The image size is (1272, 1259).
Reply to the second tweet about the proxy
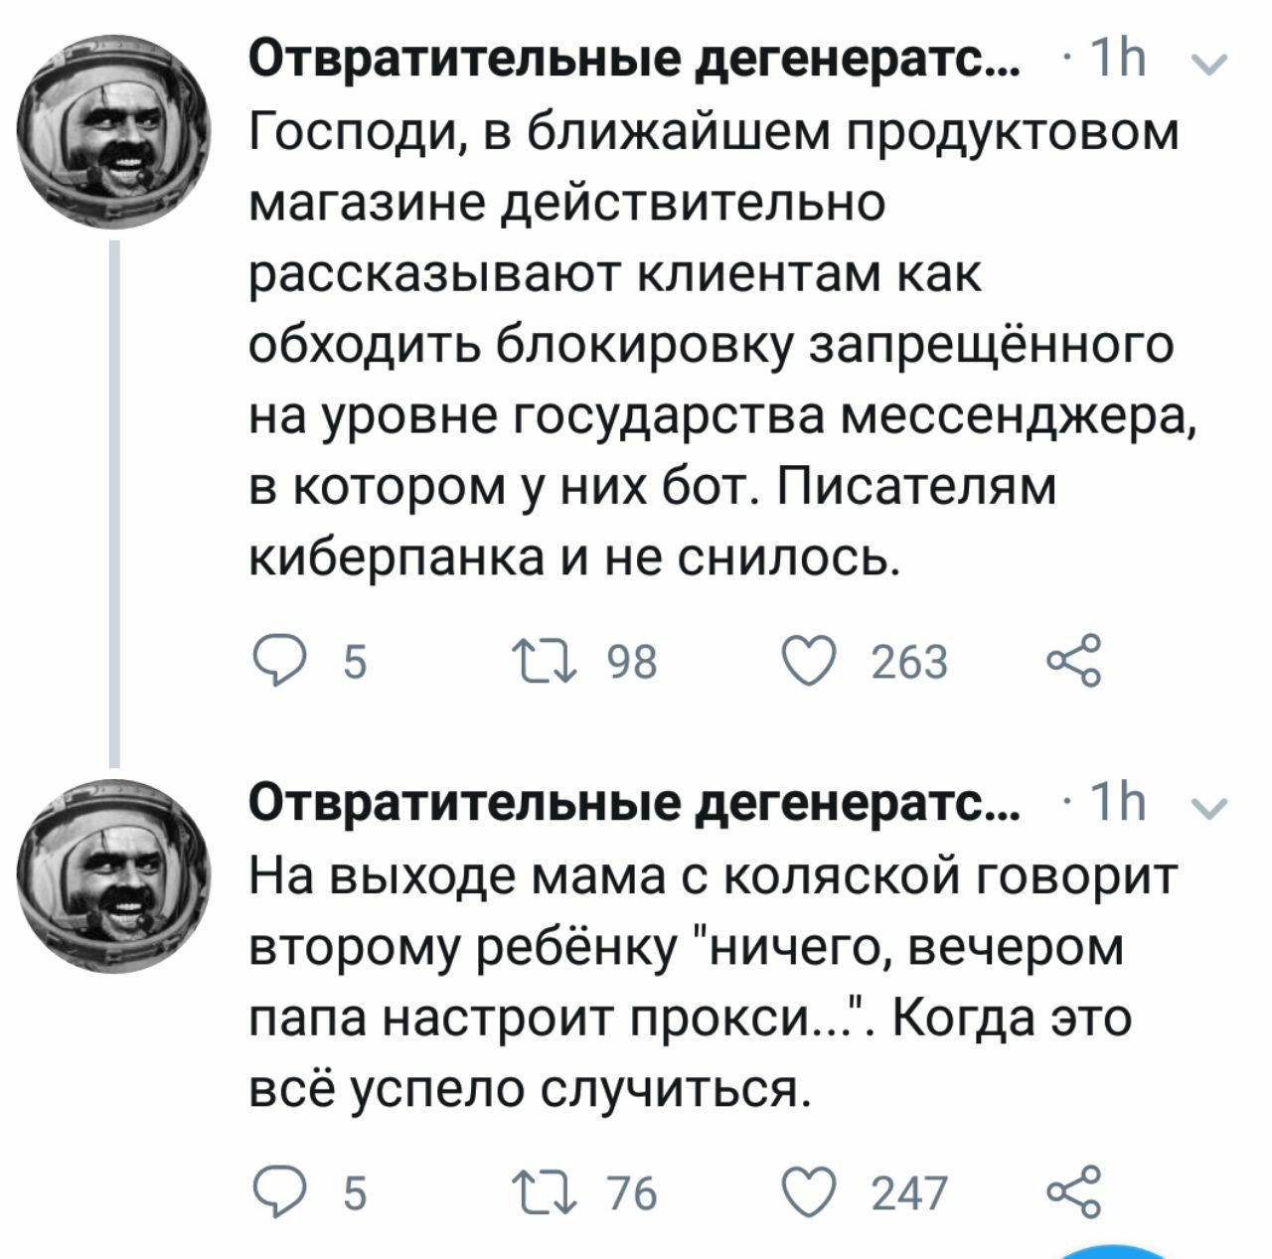point(279,1191)
